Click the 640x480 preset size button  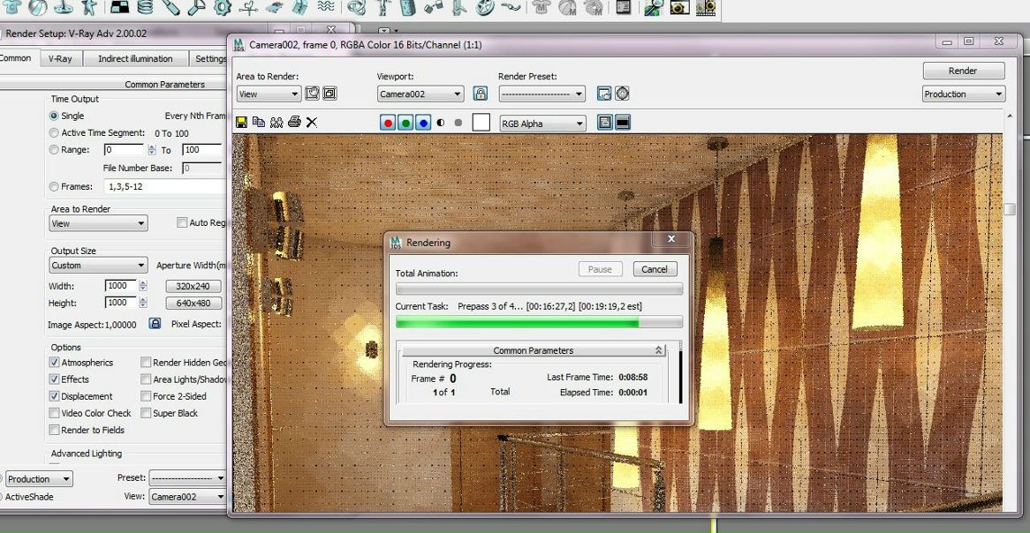[x=193, y=303]
